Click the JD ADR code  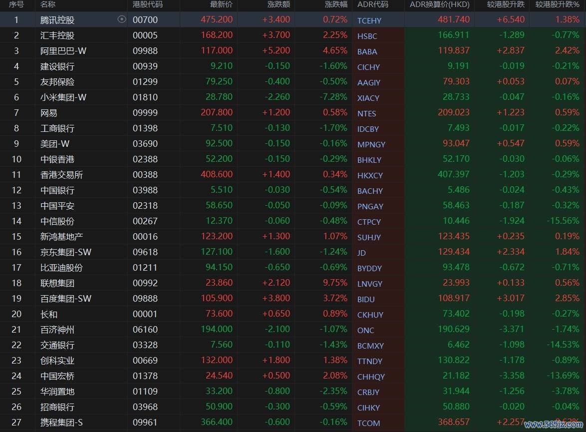click(361, 253)
